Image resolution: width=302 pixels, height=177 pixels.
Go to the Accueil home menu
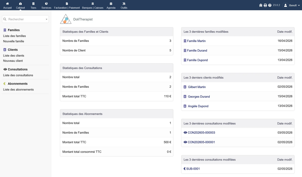tap(7, 5)
